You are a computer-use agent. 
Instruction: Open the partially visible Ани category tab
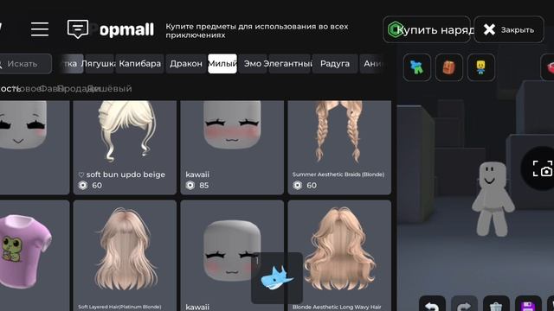click(x=373, y=64)
